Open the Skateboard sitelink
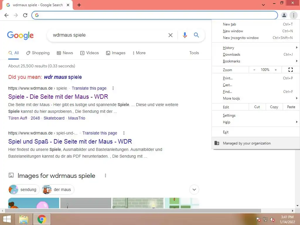This screenshot has height=225, width=300. (x=54, y=118)
